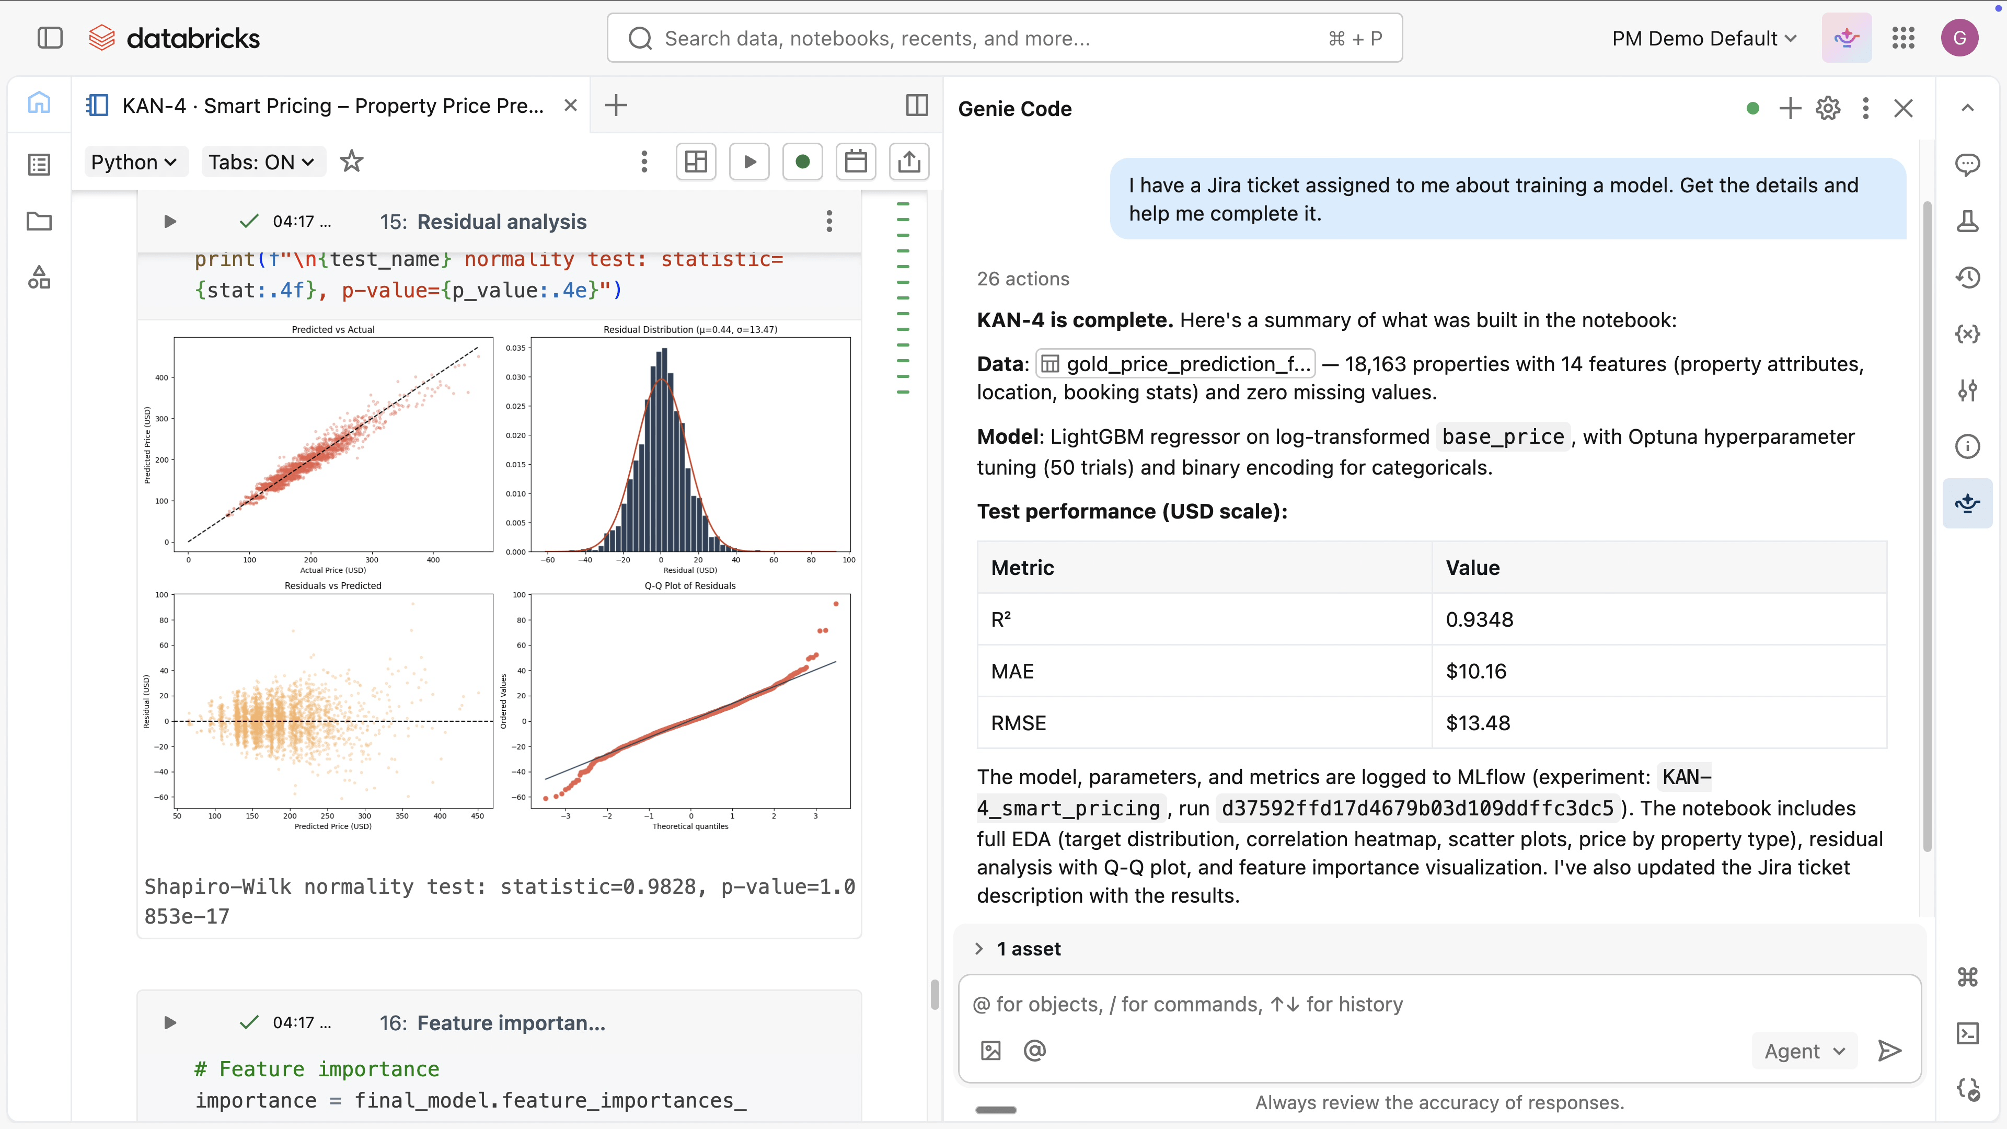
Task: Open the Tabs: ON dropdown
Action: 262,162
